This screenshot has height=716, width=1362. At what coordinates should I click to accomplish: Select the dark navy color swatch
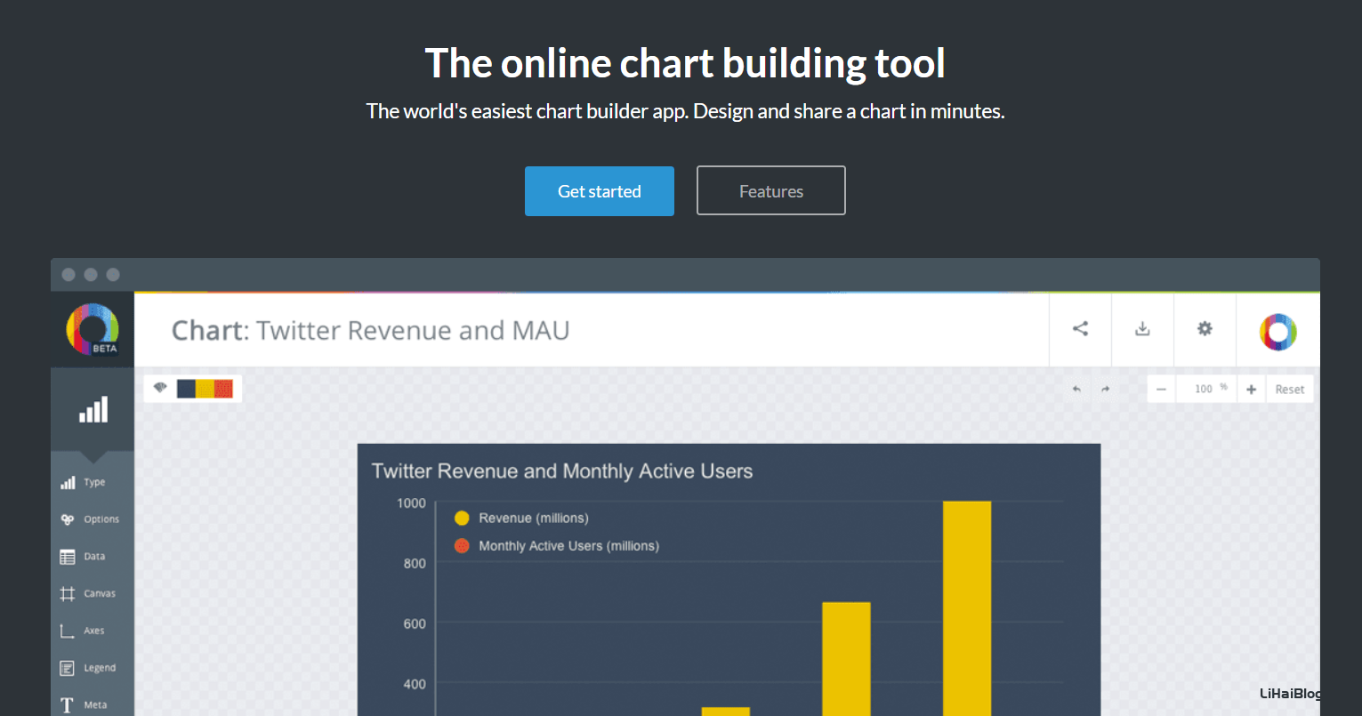click(186, 389)
